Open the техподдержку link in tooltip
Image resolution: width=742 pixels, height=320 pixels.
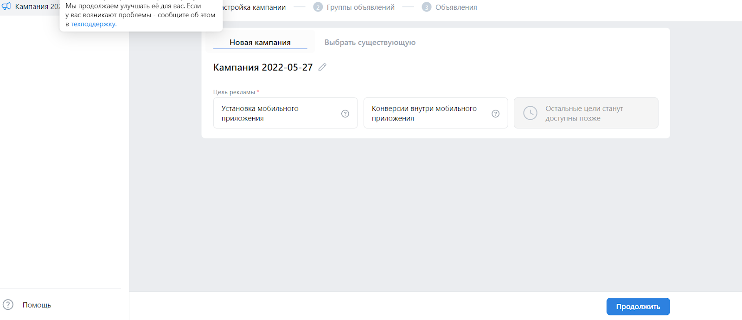(93, 24)
